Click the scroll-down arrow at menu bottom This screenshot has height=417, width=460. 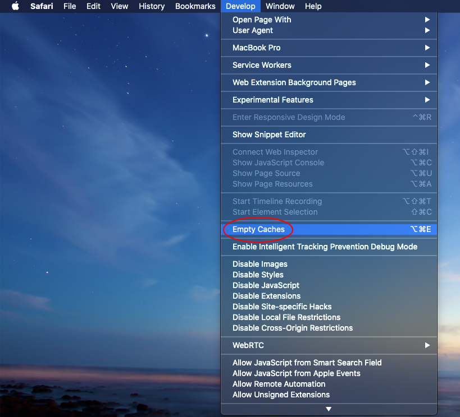click(329, 409)
